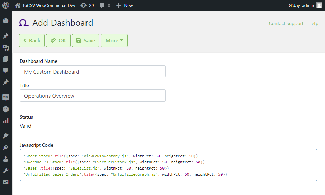
Task: Click the WordPress logo icon
Action: pyautogui.click(x=6, y=5)
